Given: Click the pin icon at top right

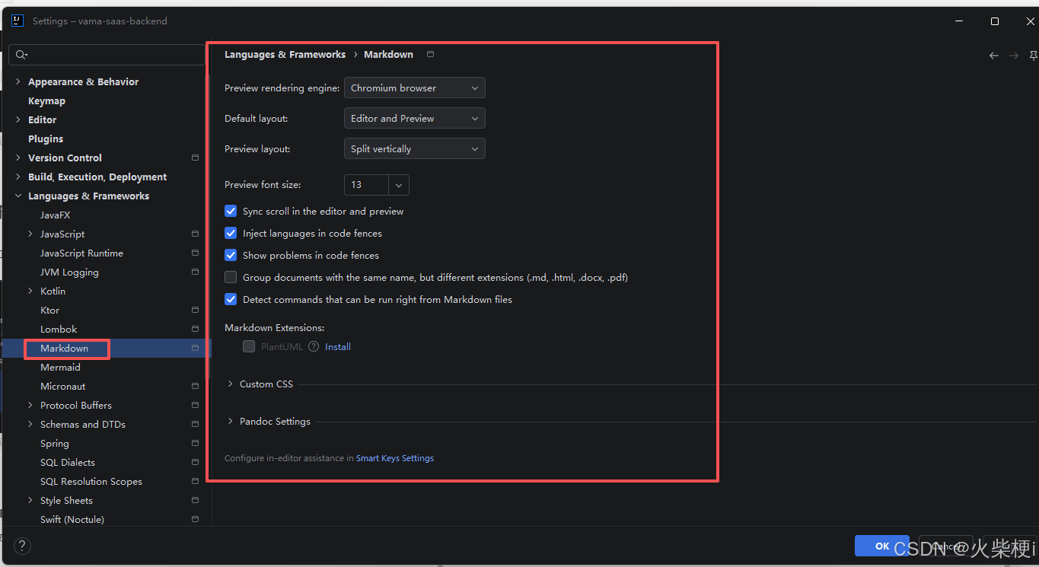Looking at the screenshot, I should point(1033,56).
